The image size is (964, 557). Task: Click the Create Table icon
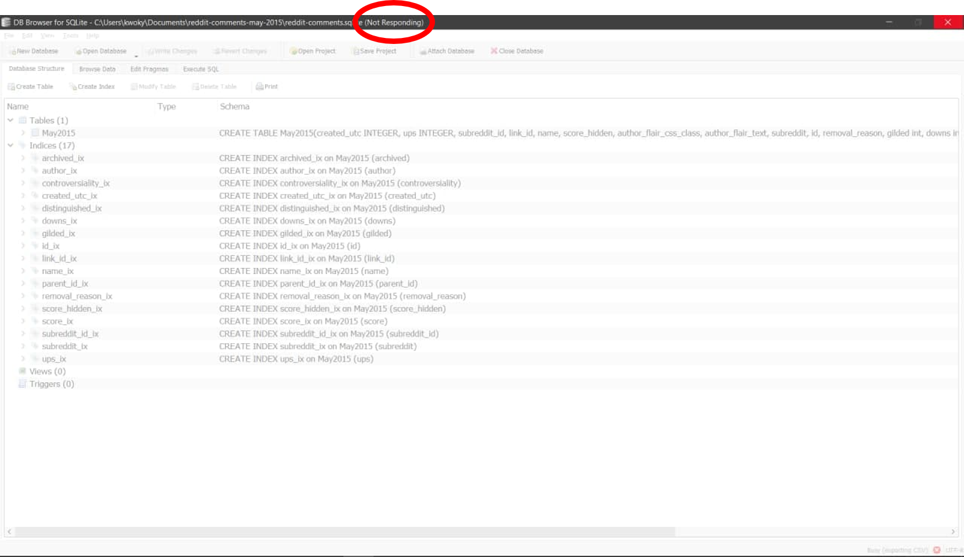(11, 87)
